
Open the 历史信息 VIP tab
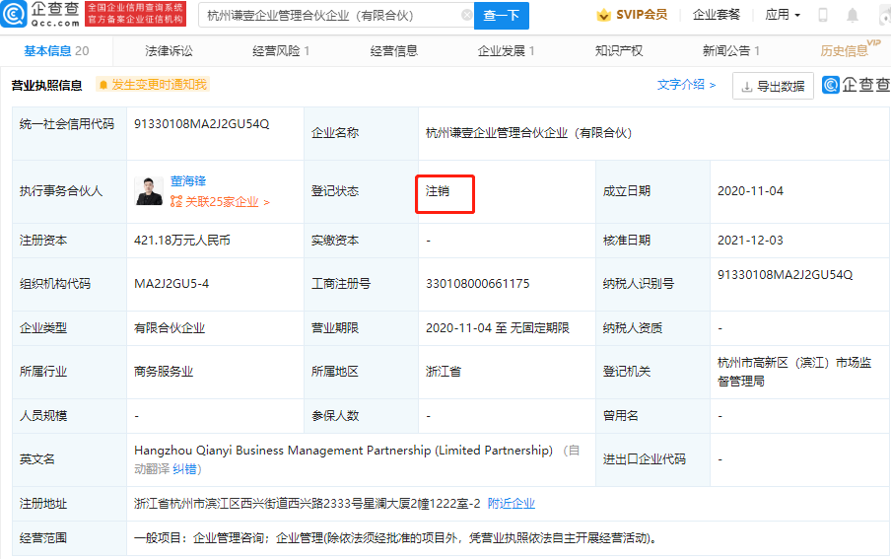848,50
